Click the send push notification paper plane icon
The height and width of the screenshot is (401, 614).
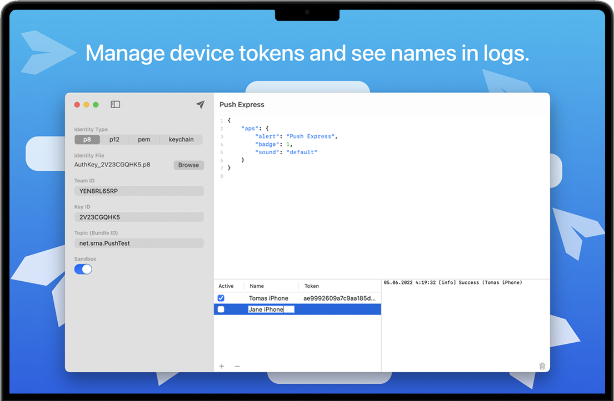click(x=200, y=105)
